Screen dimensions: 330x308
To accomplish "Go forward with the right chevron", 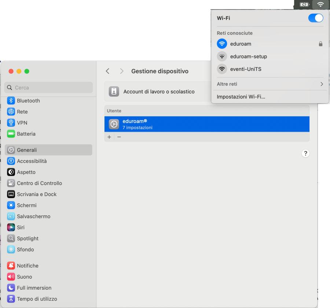I will (x=122, y=71).
